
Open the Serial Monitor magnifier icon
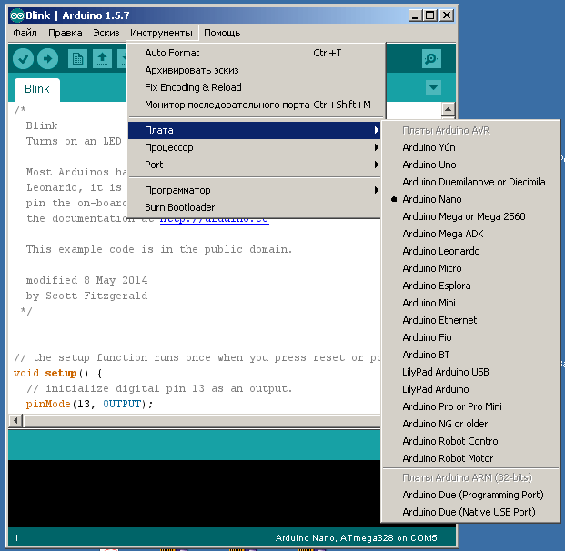(x=431, y=59)
